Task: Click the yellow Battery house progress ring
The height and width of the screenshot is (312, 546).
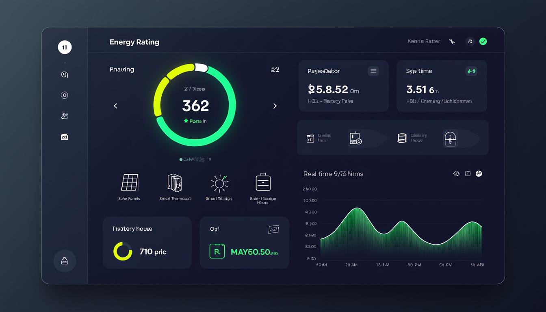Action: [x=123, y=251]
